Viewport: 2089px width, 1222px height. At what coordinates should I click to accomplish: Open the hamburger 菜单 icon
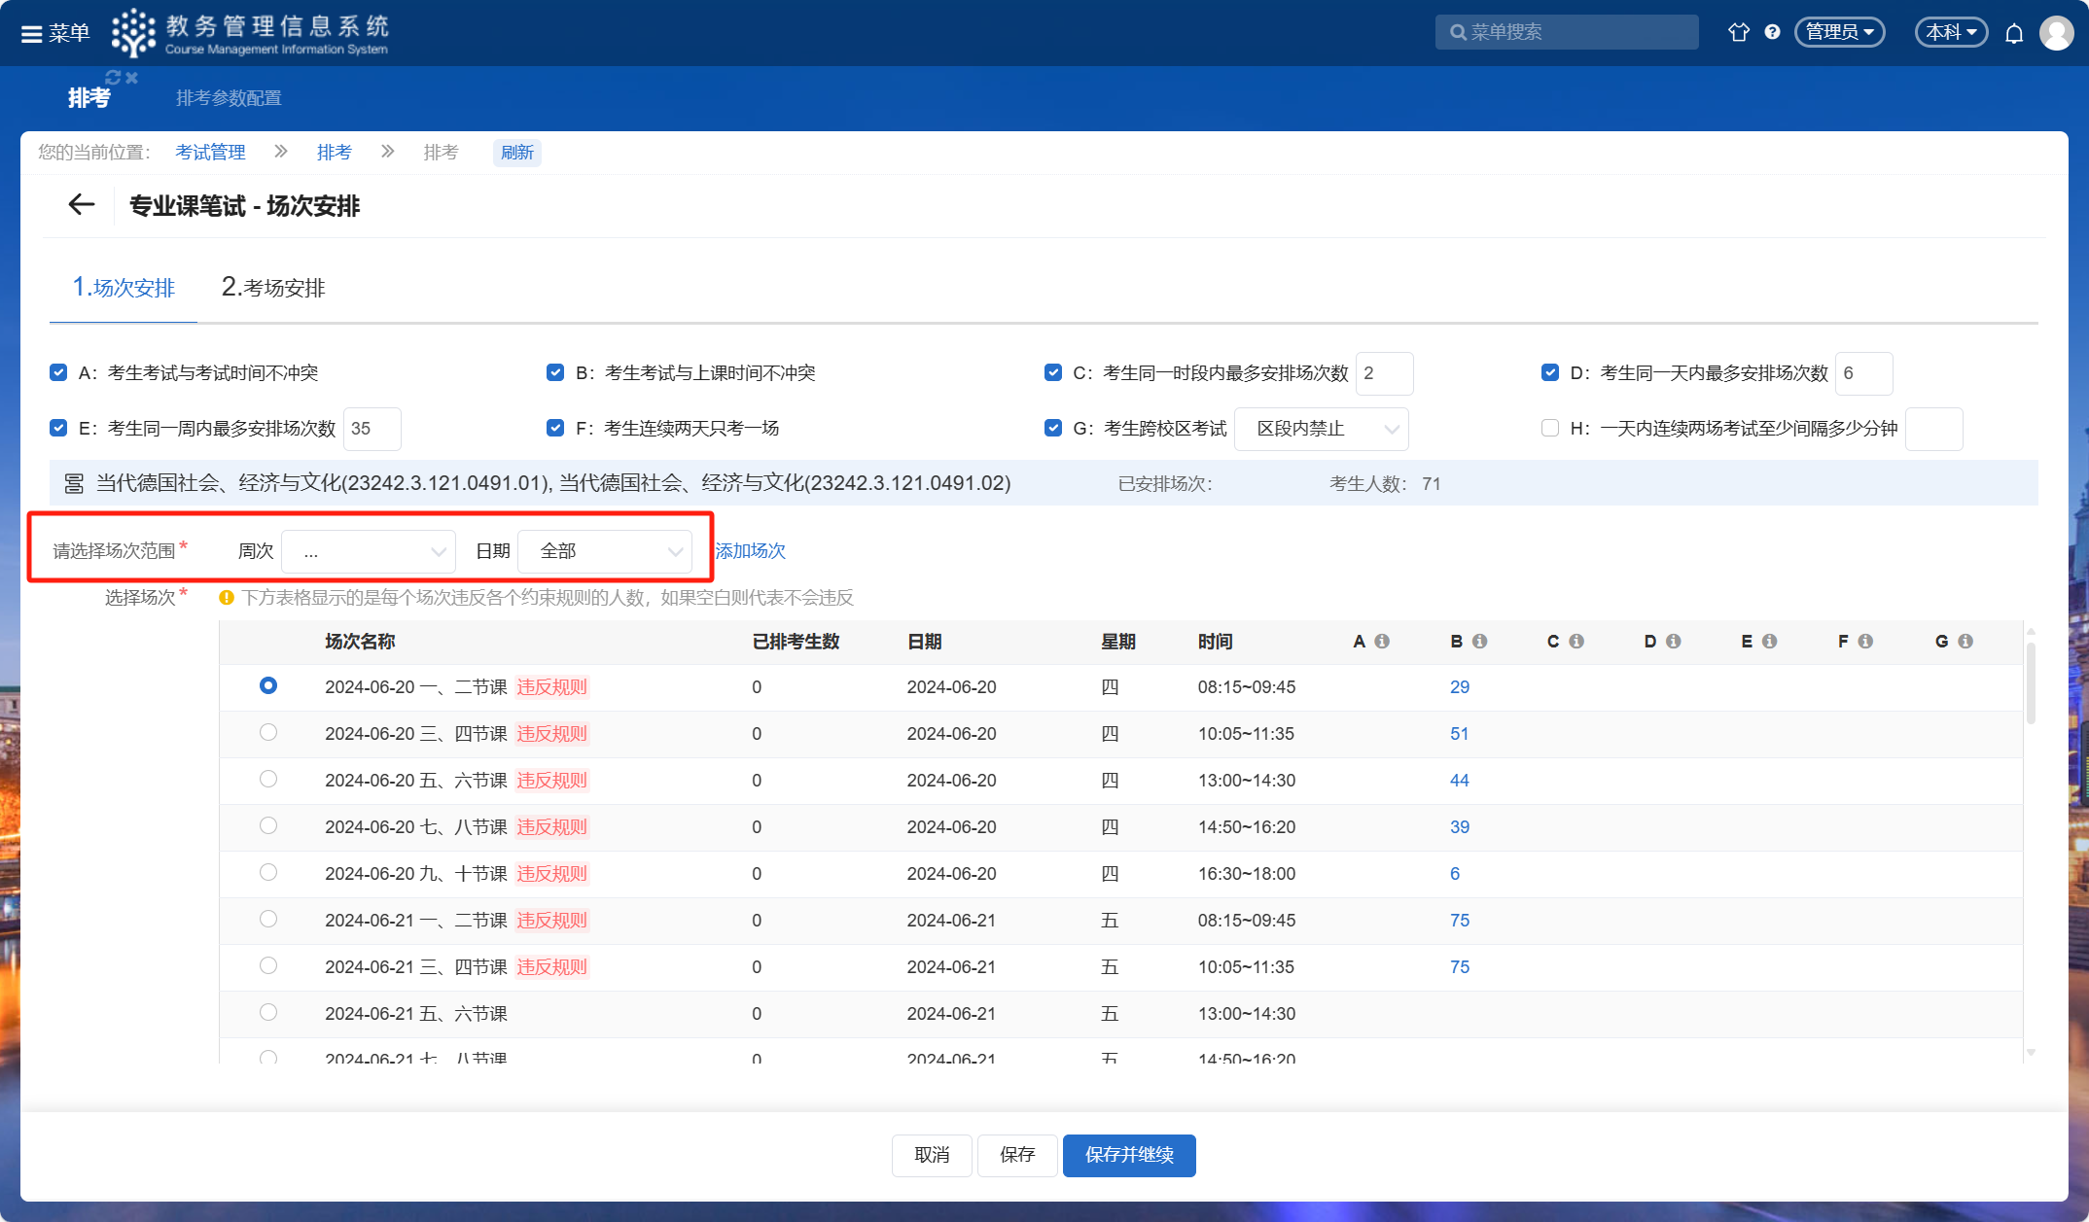click(31, 34)
